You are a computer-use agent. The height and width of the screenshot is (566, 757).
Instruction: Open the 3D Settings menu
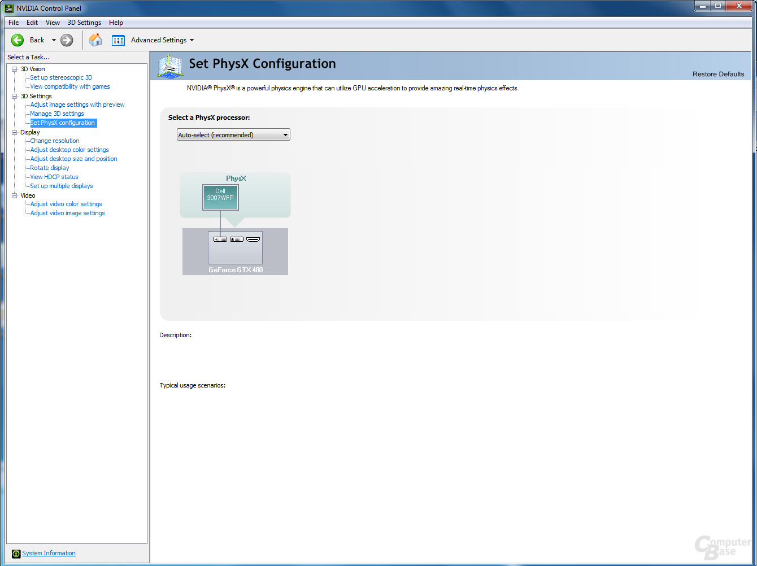pyautogui.click(x=84, y=23)
